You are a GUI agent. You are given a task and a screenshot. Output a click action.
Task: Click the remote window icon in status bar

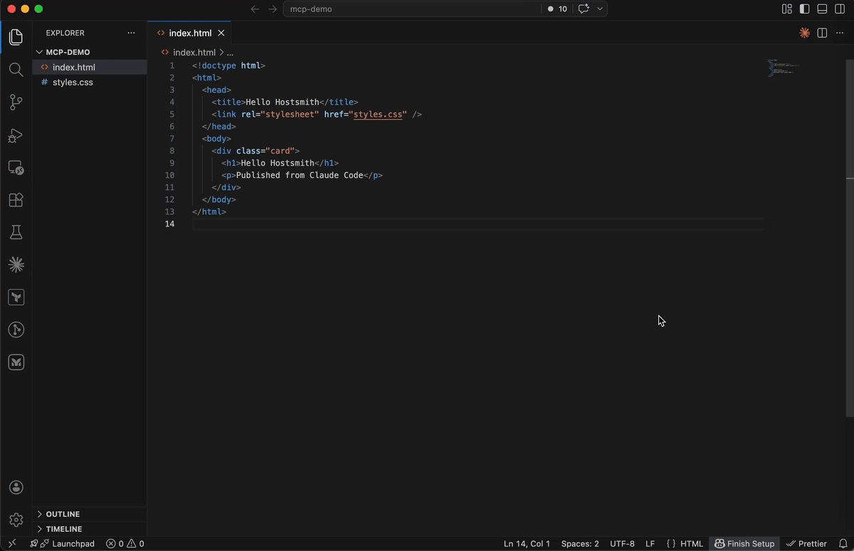pyautogui.click(x=12, y=543)
